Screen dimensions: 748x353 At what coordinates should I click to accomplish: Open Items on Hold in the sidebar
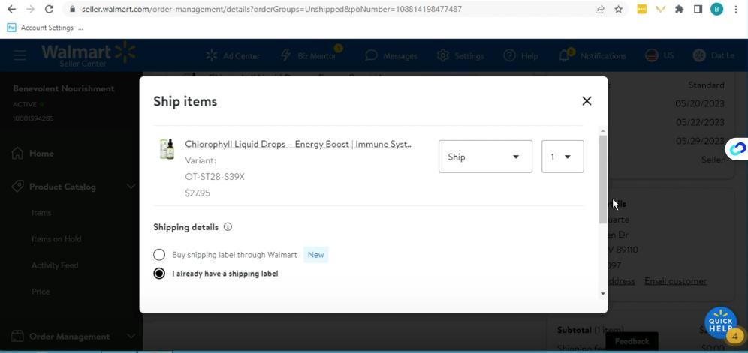pos(56,239)
